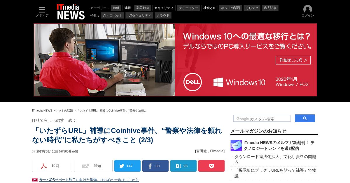Open the login avatar icon
This screenshot has width=350, height=183.
[x=308, y=9]
